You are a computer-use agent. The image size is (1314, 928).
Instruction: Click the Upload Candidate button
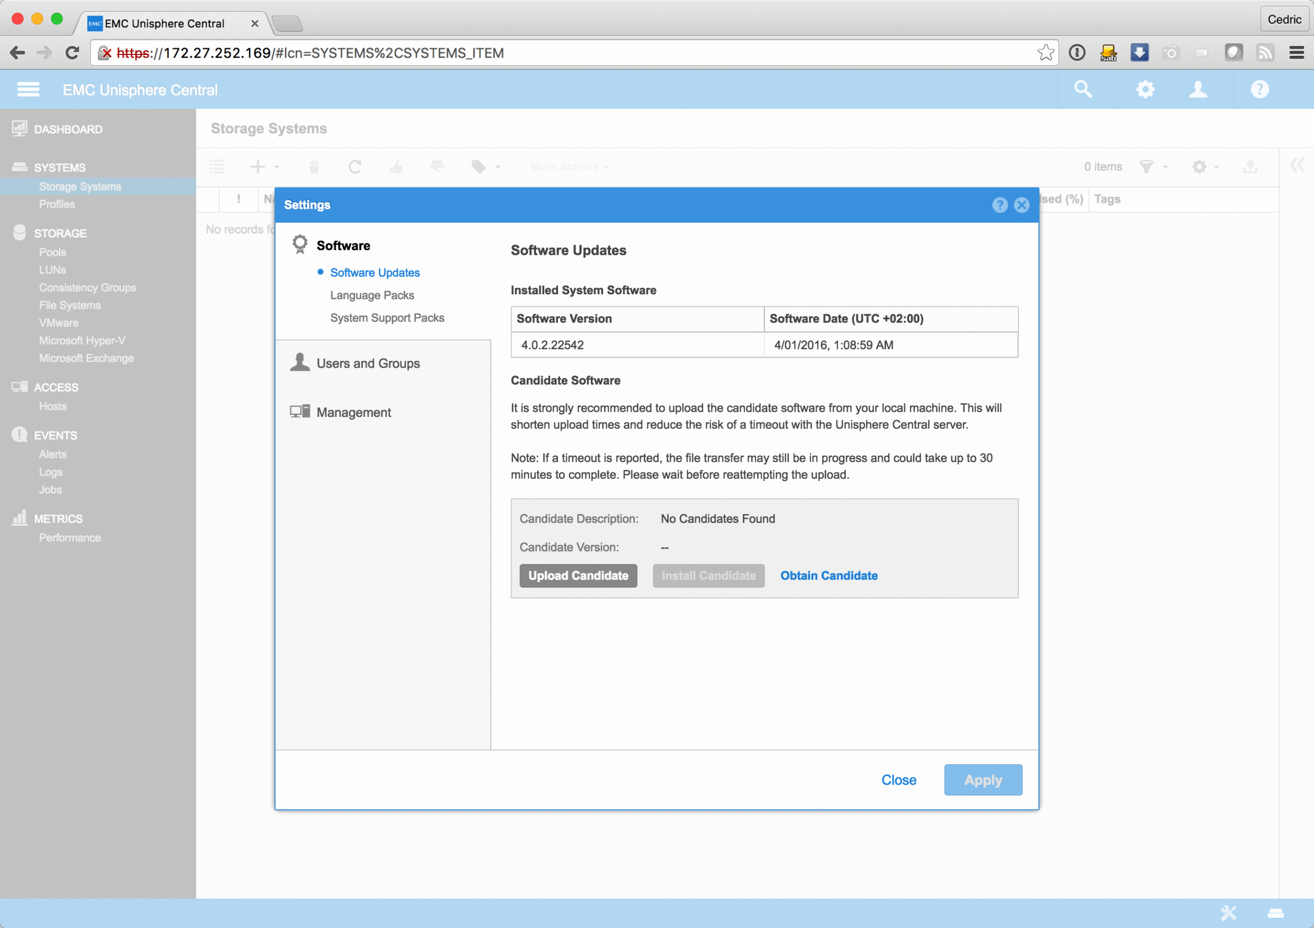point(578,575)
